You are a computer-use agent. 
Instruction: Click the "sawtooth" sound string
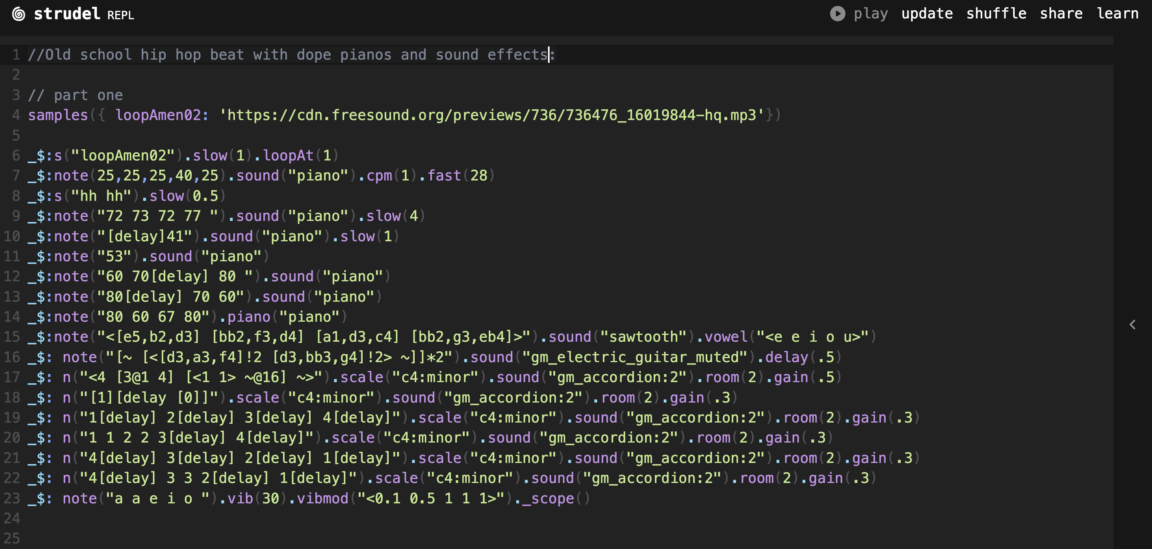point(644,337)
